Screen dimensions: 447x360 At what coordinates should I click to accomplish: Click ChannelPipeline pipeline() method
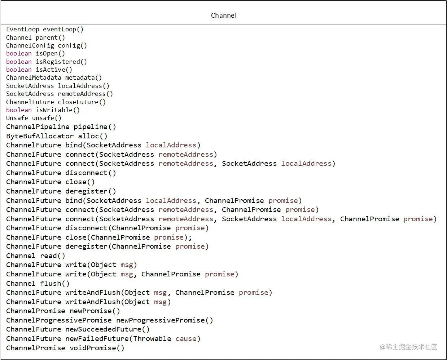click(61, 127)
